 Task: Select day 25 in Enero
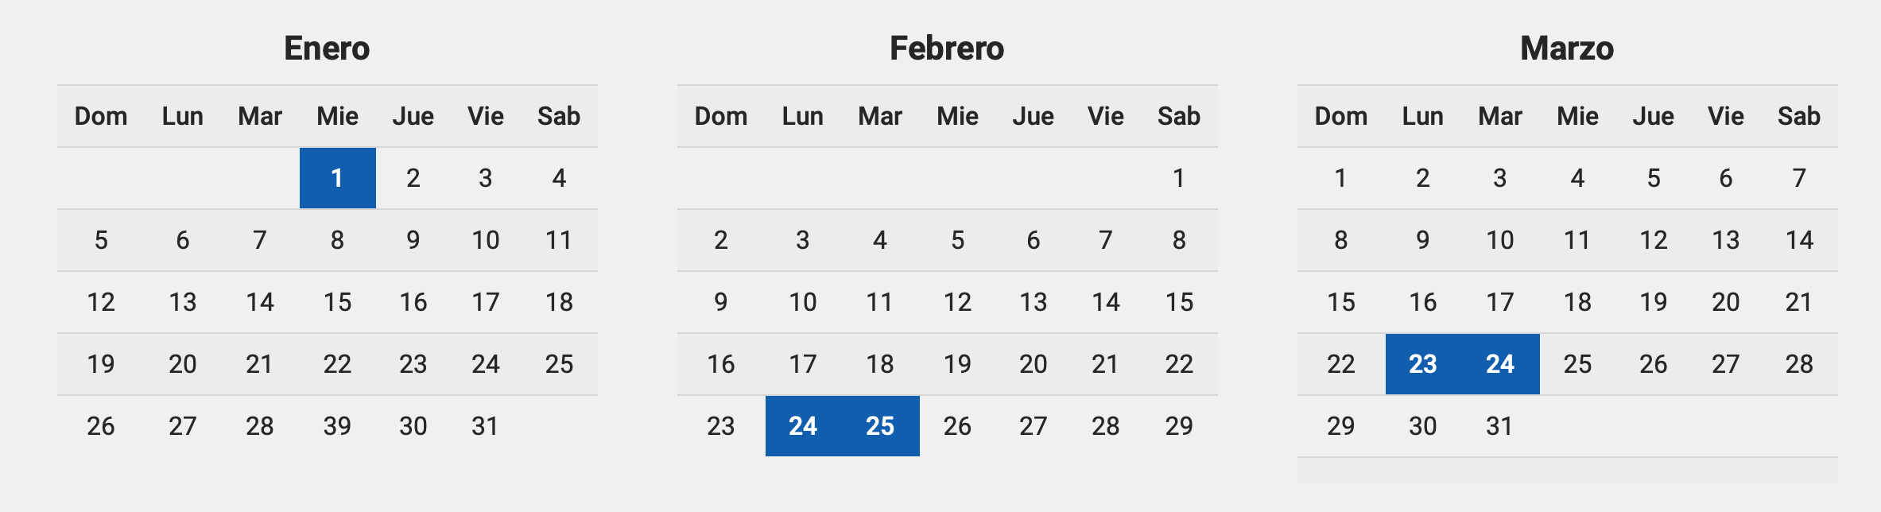coord(559,364)
